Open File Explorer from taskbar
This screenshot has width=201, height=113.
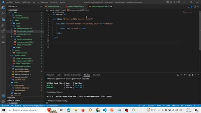pos(76,110)
